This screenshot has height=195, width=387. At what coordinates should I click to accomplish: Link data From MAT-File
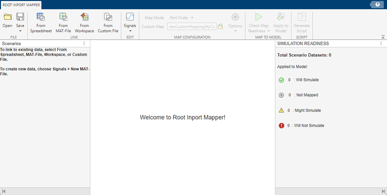tap(63, 17)
